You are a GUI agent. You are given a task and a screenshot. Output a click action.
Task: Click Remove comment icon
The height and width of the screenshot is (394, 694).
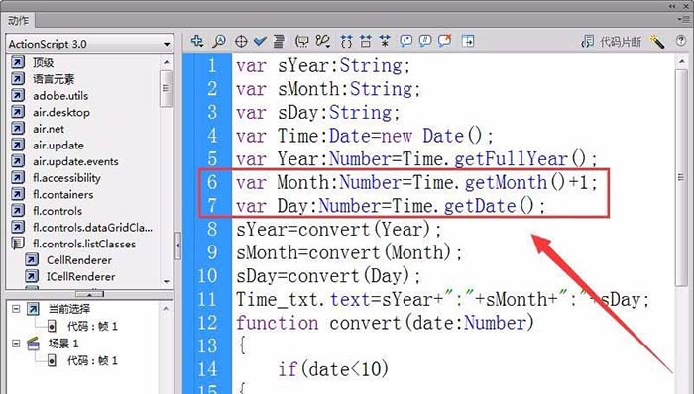(x=445, y=41)
